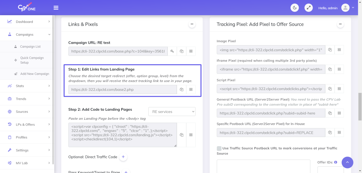Expand the MV Lab sidebar menu

(26, 163)
